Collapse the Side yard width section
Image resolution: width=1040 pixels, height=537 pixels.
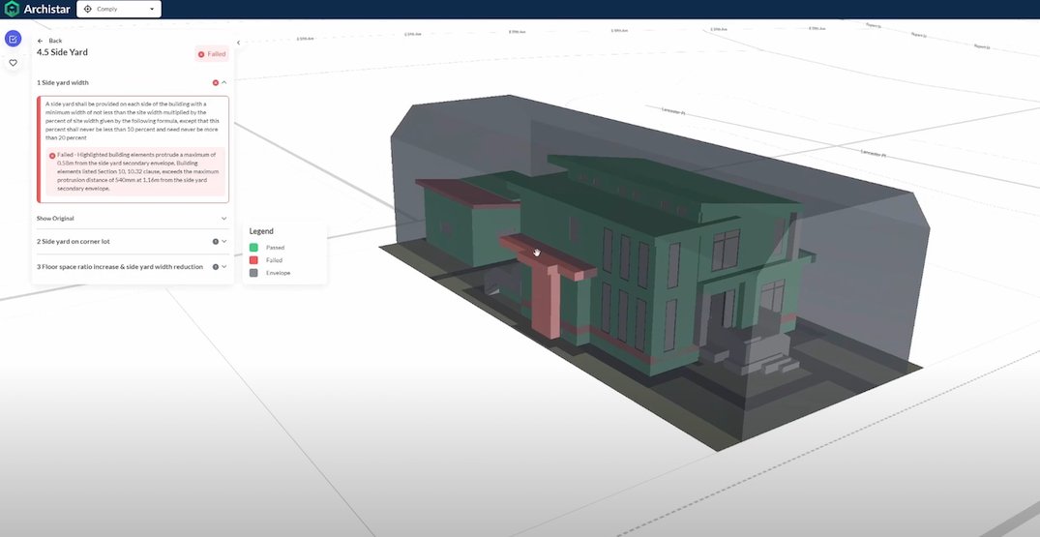point(224,82)
